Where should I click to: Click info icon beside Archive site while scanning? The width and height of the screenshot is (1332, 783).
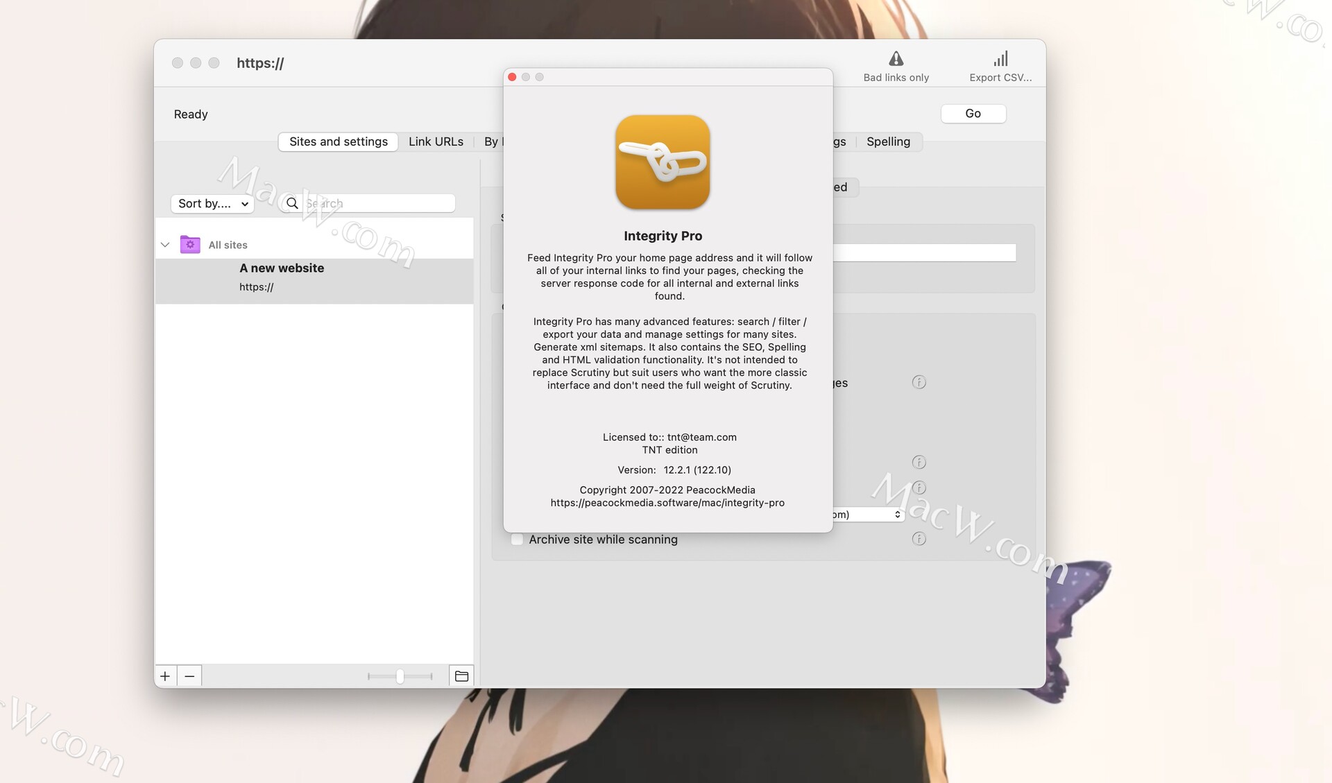(x=919, y=539)
